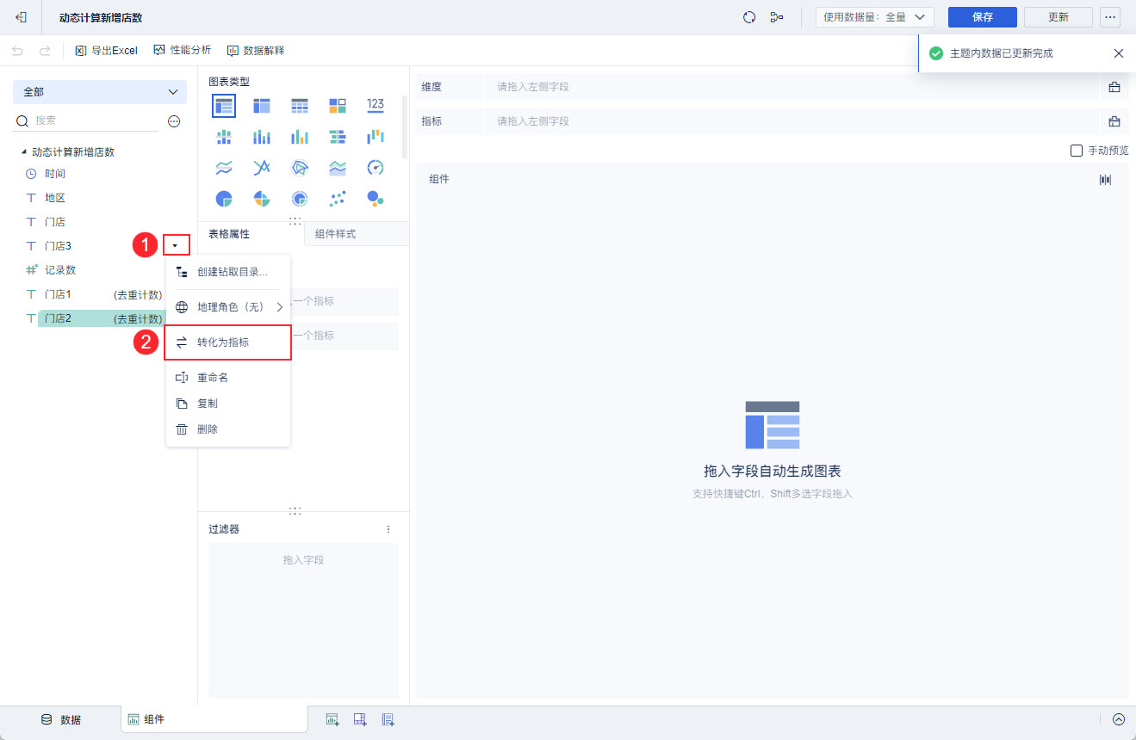The image size is (1136, 740).
Task: Open the 全部 dropdown selector
Action: (x=100, y=92)
